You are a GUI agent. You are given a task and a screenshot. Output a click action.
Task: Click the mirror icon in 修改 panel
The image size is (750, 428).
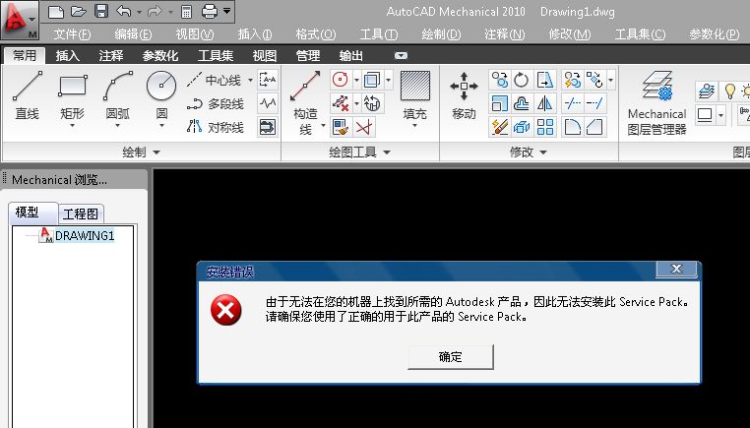(x=545, y=103)
